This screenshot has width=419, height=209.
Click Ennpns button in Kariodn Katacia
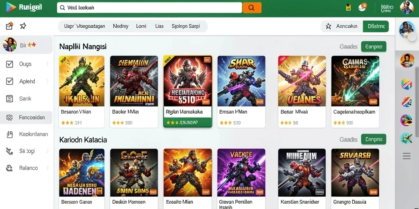374,139
